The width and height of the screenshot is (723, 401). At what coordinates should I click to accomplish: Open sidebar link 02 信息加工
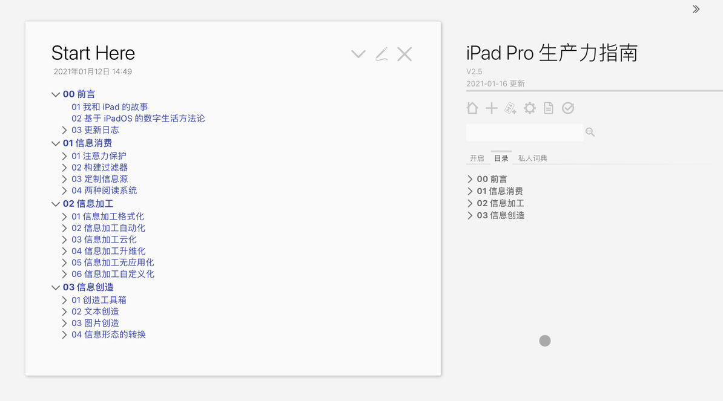pyautogui.click(x=500, y=203)
